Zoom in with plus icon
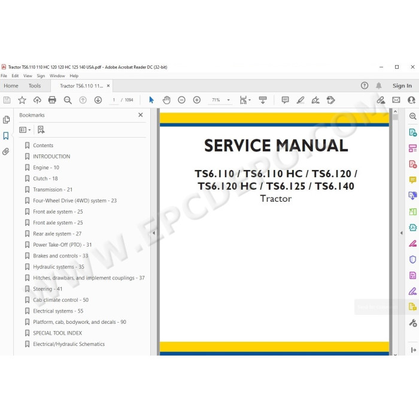This screenshot has height=419, width=419. [x=197, y=100]
